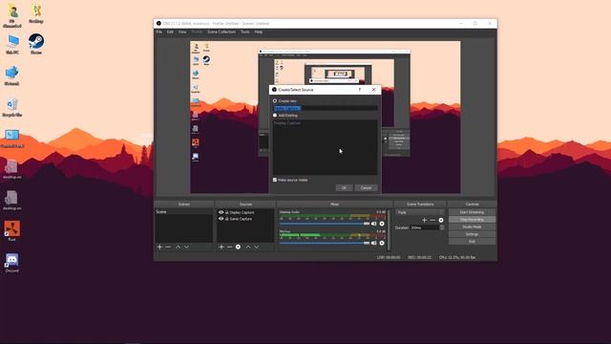Viewport: 611px width, 344px height.
Task: Move scene up with Scenes panel arrow
Action: coord(179,247)
